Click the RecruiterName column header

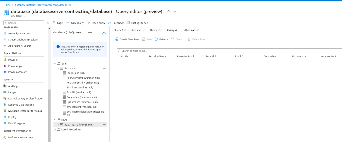point(157,56)
